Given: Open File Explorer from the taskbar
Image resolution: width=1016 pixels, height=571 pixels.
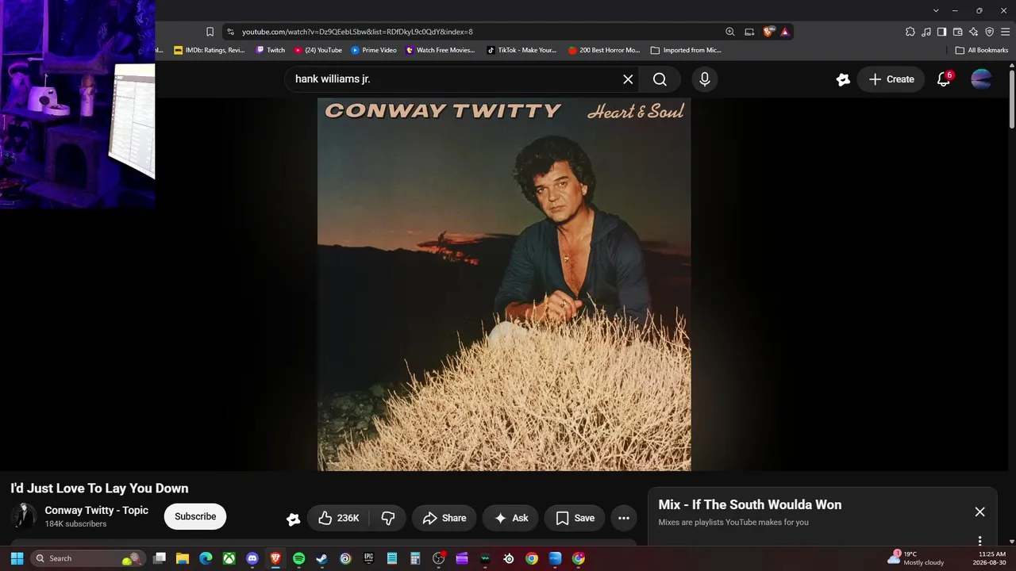Looking at the screenshot, I should (x=183, y=558).
